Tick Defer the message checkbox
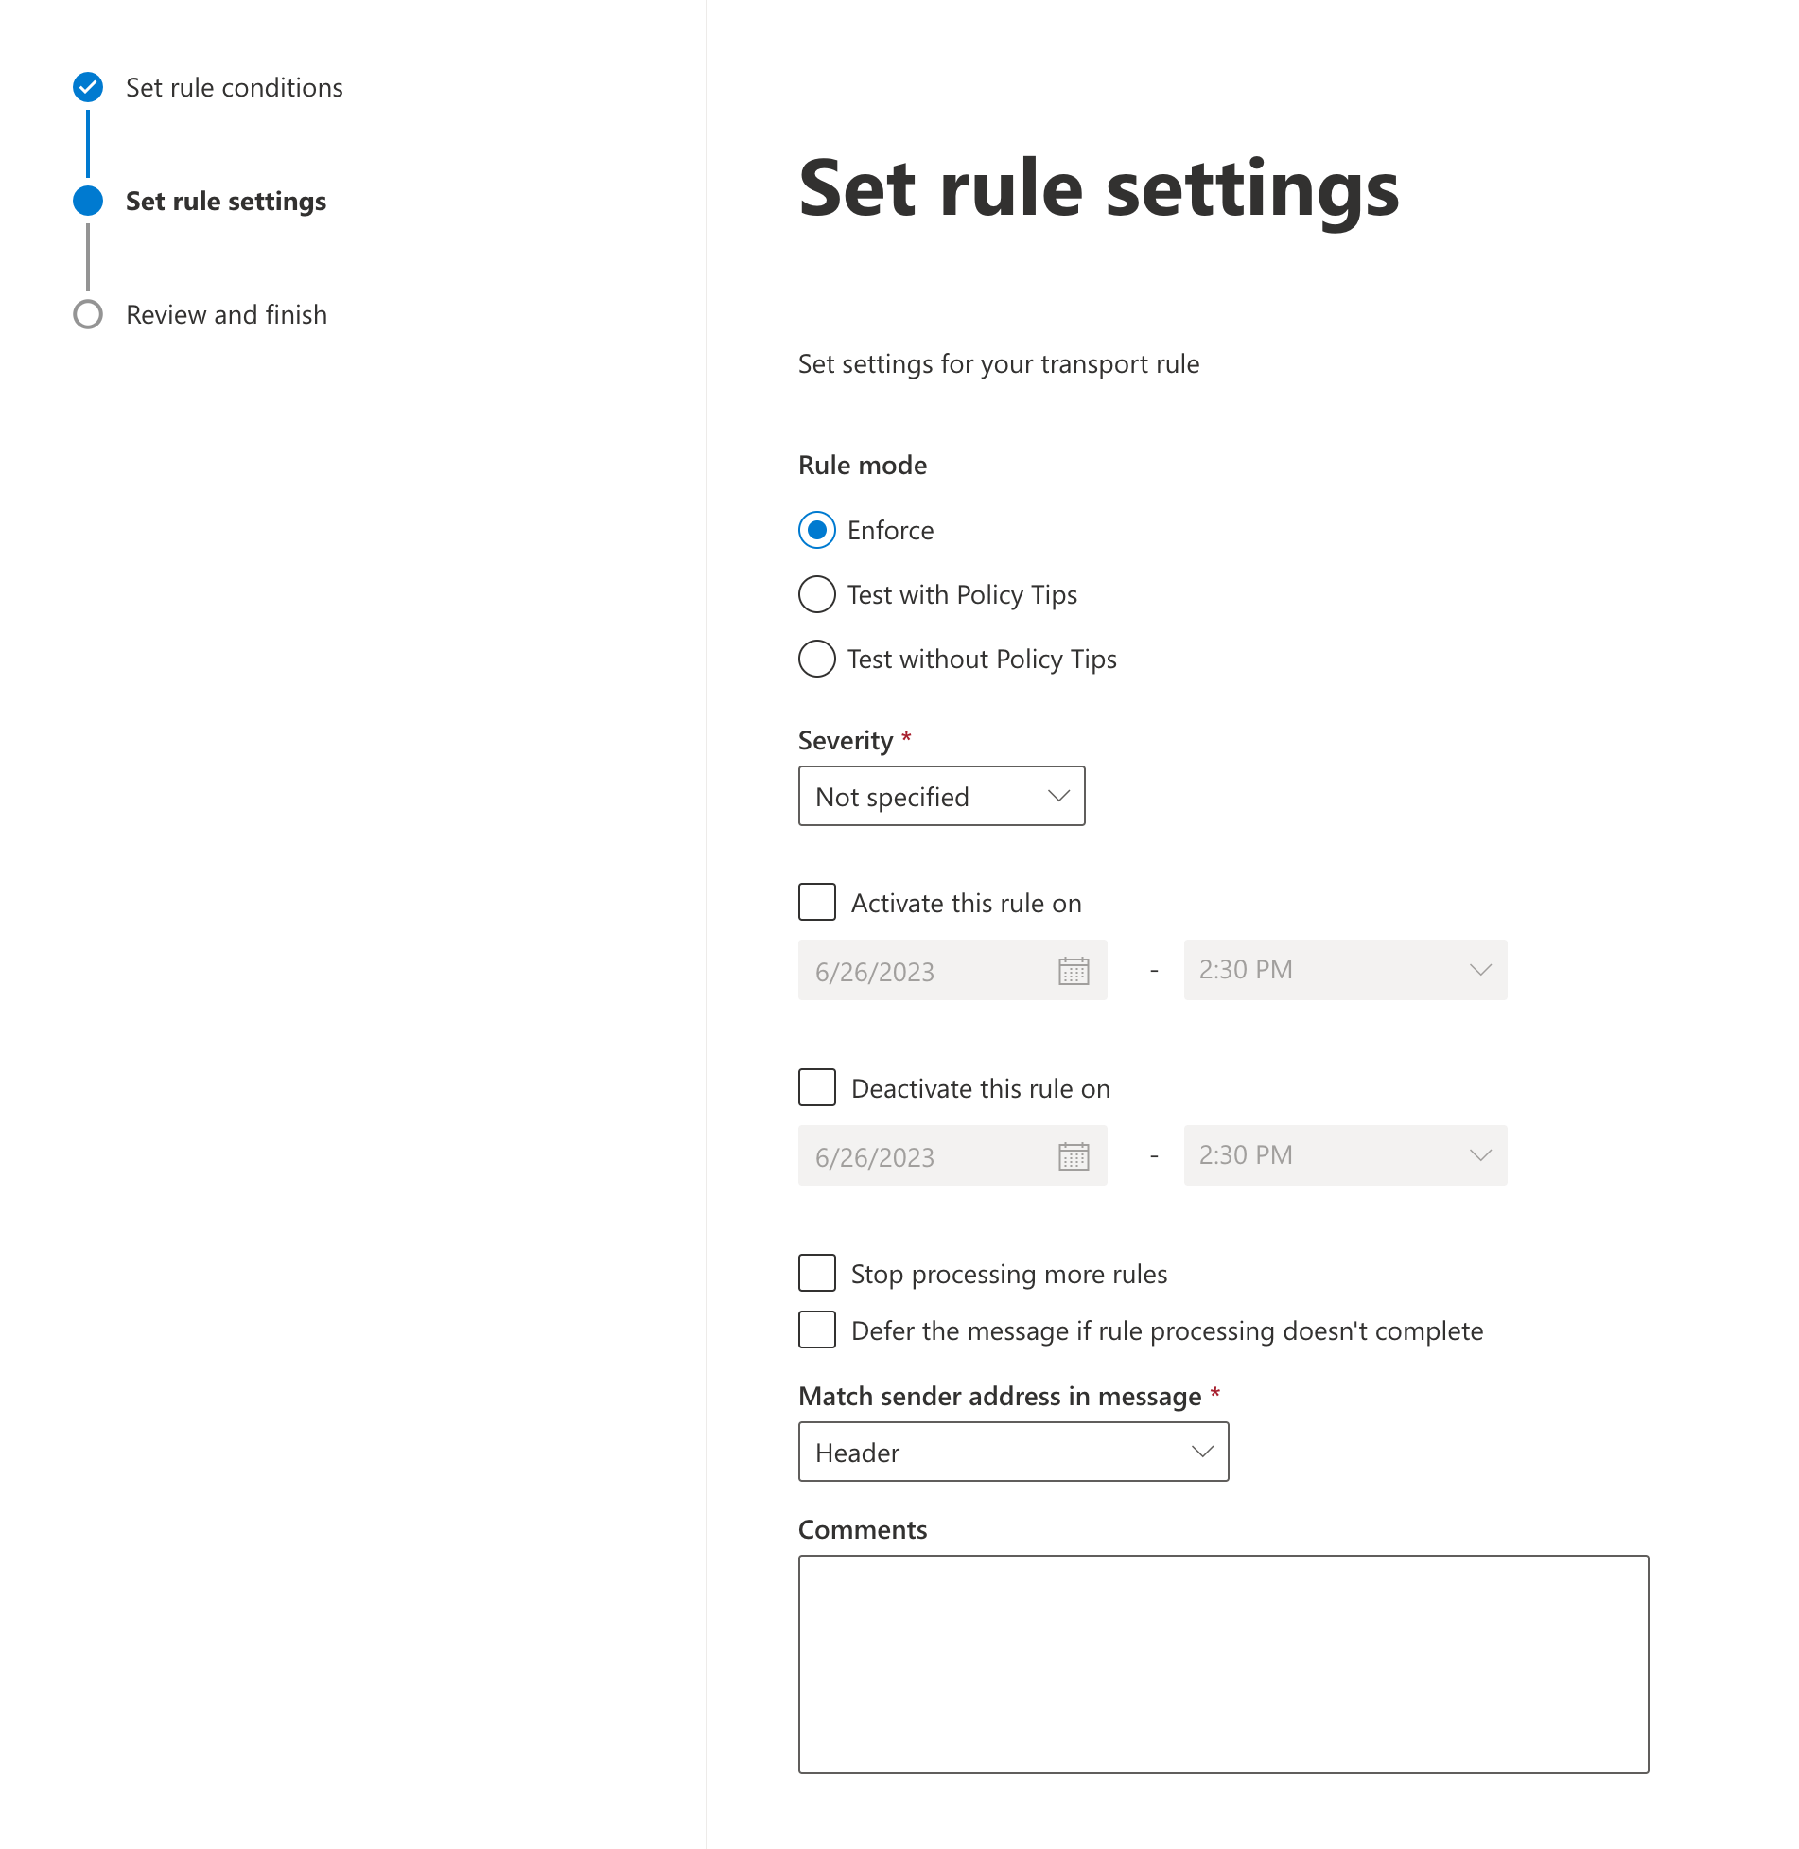Screen dimensions: 1799x1849 (817, 1330)
